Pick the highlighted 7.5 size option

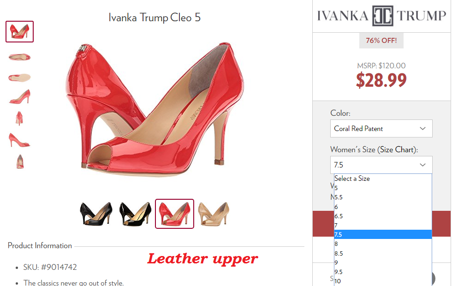(x=383, y=234)
